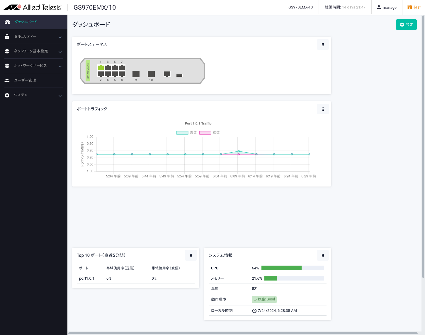Screen dimensions: 425x335
Task: Select port 5 on switch diagram
Action: [115, 68]
